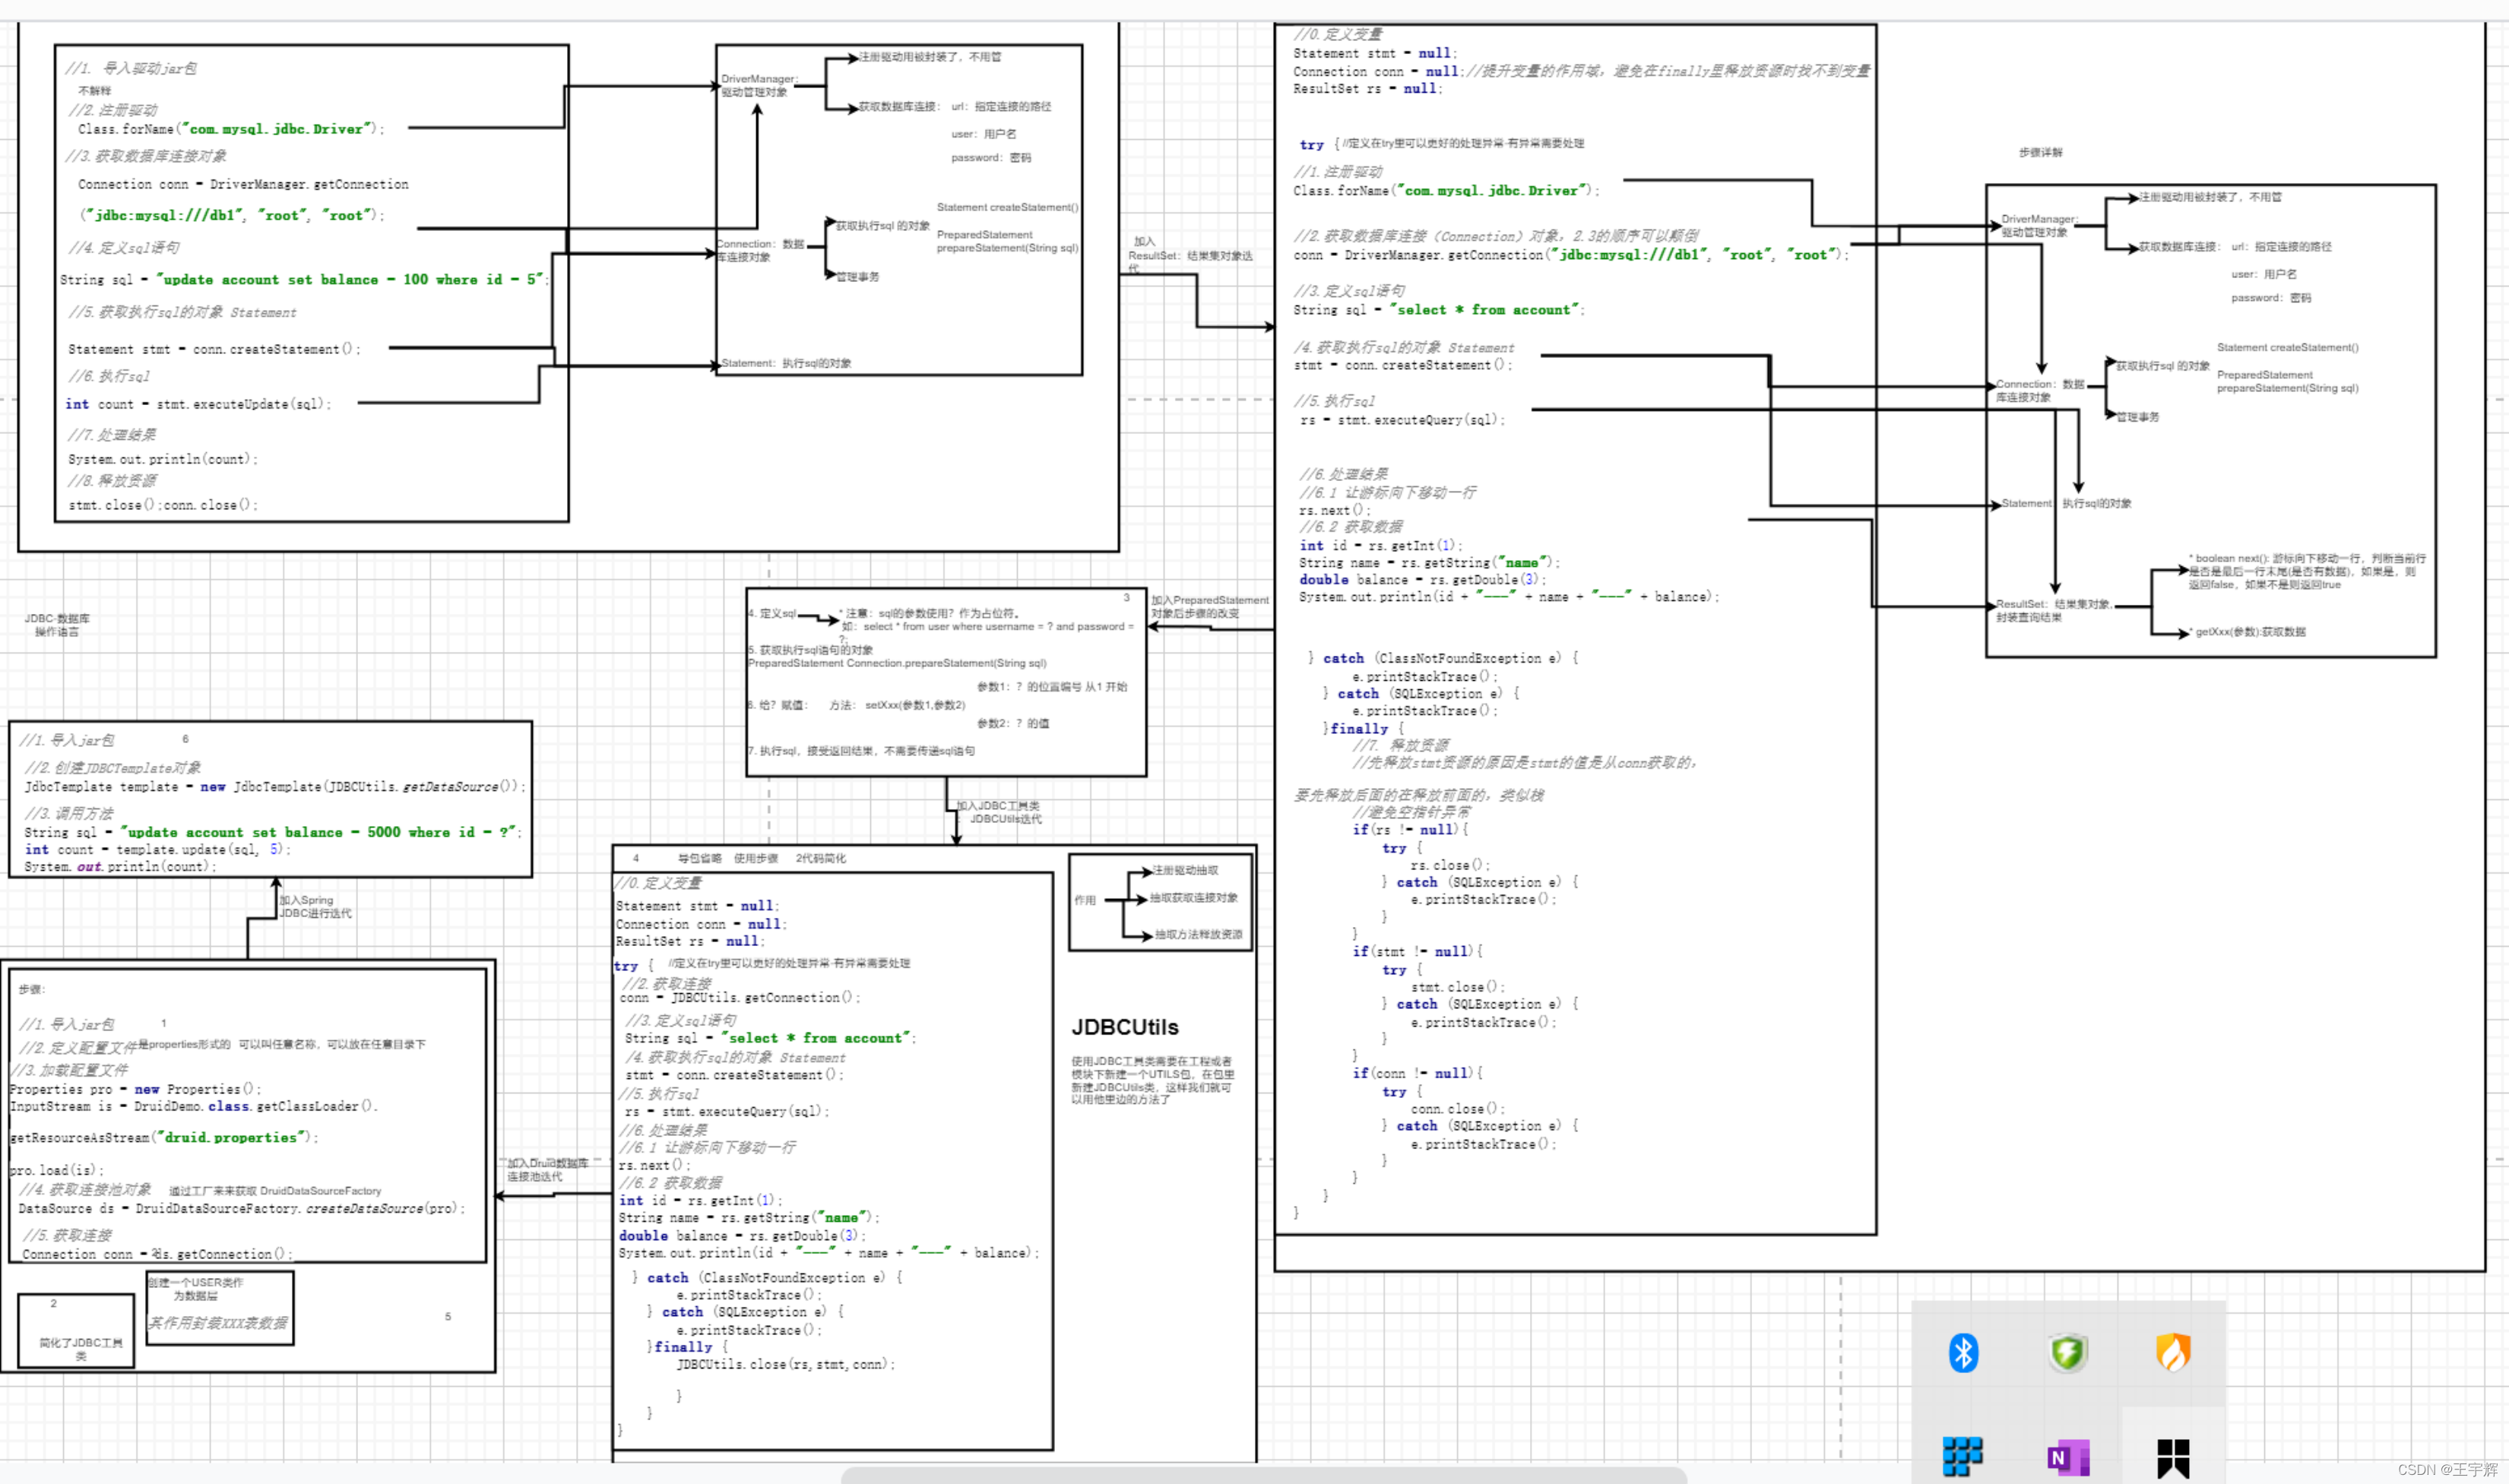Click the 'DriverManager: 驱动管理对象' node top-left diagram

758,85
